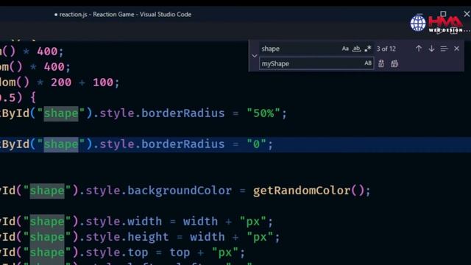Maximize the VS Code window

coord(443,14)
